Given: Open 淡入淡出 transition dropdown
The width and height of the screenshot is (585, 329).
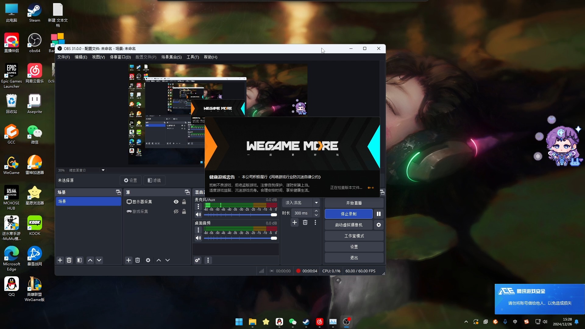Looking at the screenshot, I should (x=301, y=203).
